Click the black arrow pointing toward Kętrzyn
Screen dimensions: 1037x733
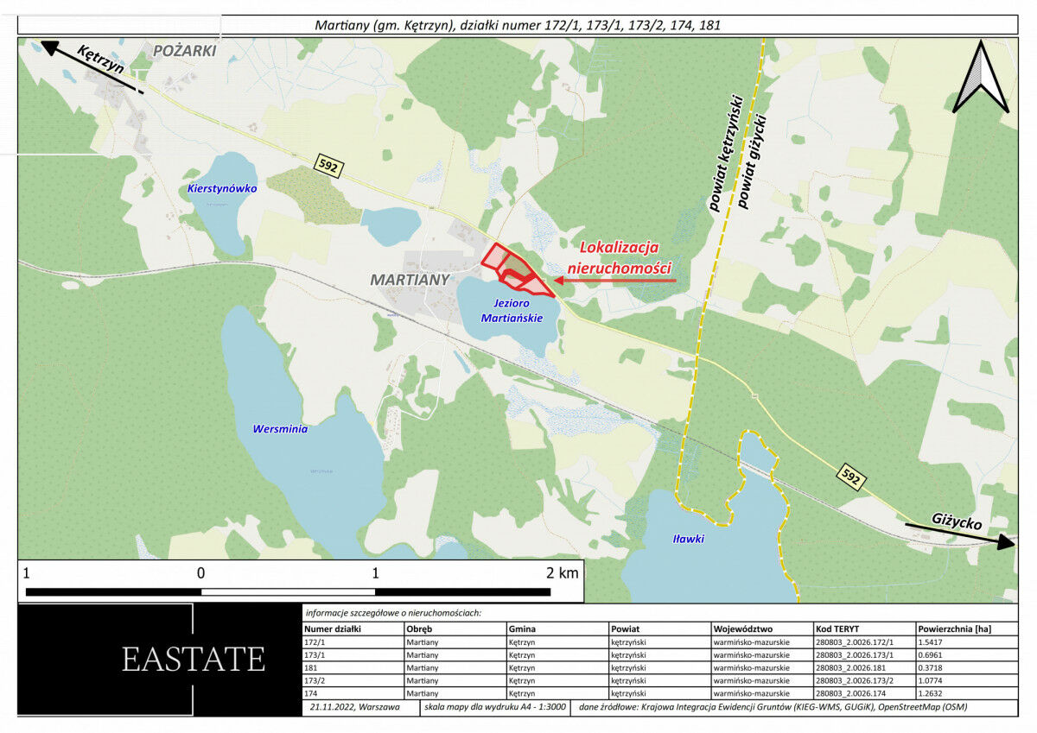tap(91, 66)
